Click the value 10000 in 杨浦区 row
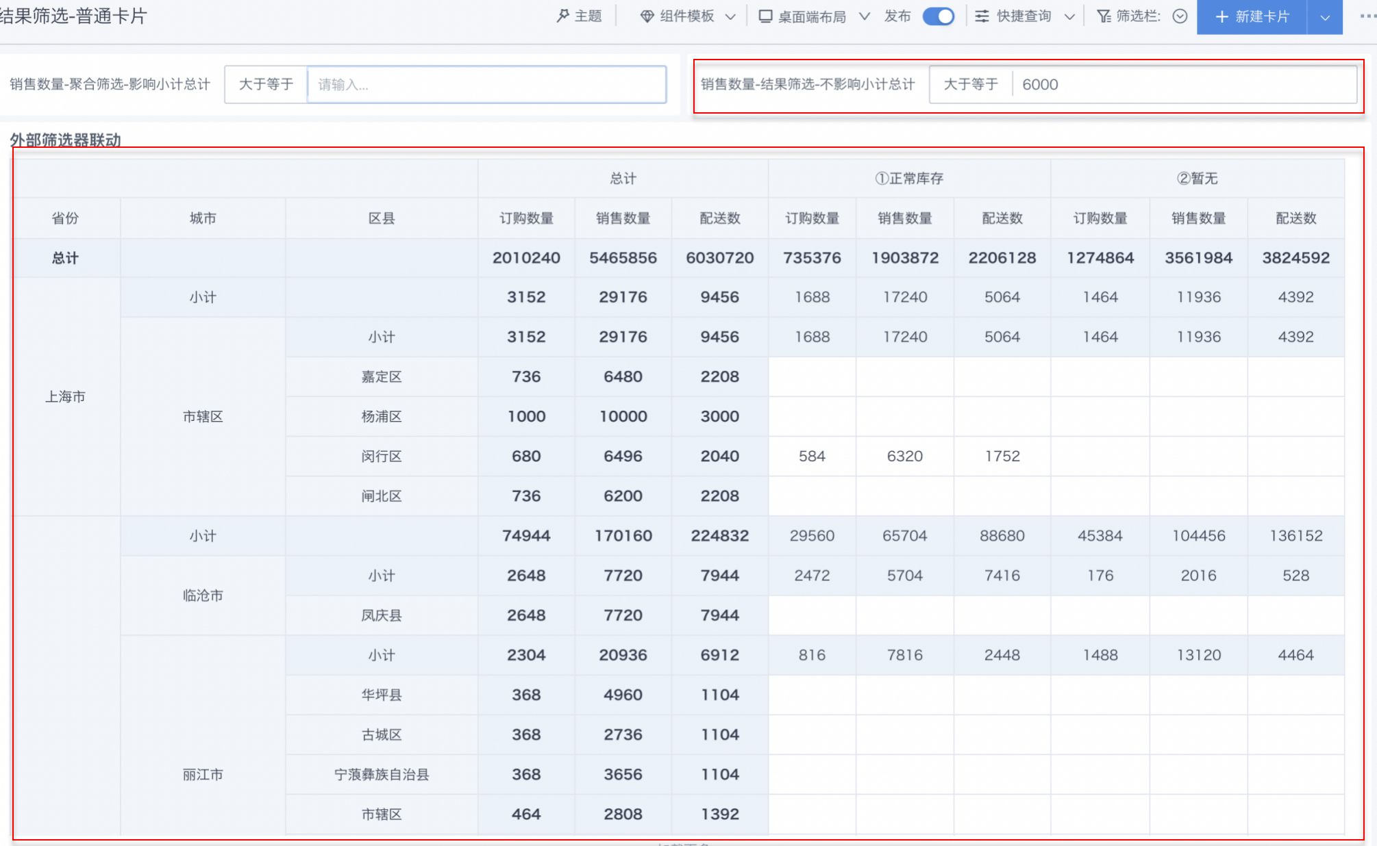The width and height of the screenshot is (1377, 846). [x=623, y=416]
